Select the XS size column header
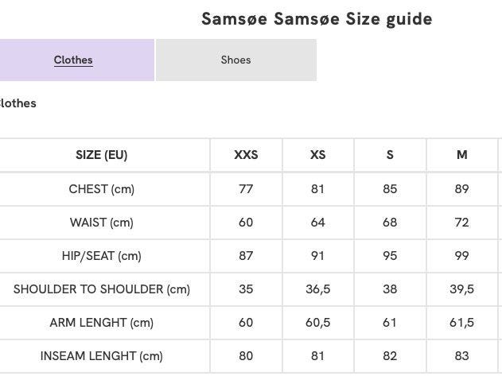Viewport: 502px width, 376px height. pyautogui.click(x=318, y=155)
